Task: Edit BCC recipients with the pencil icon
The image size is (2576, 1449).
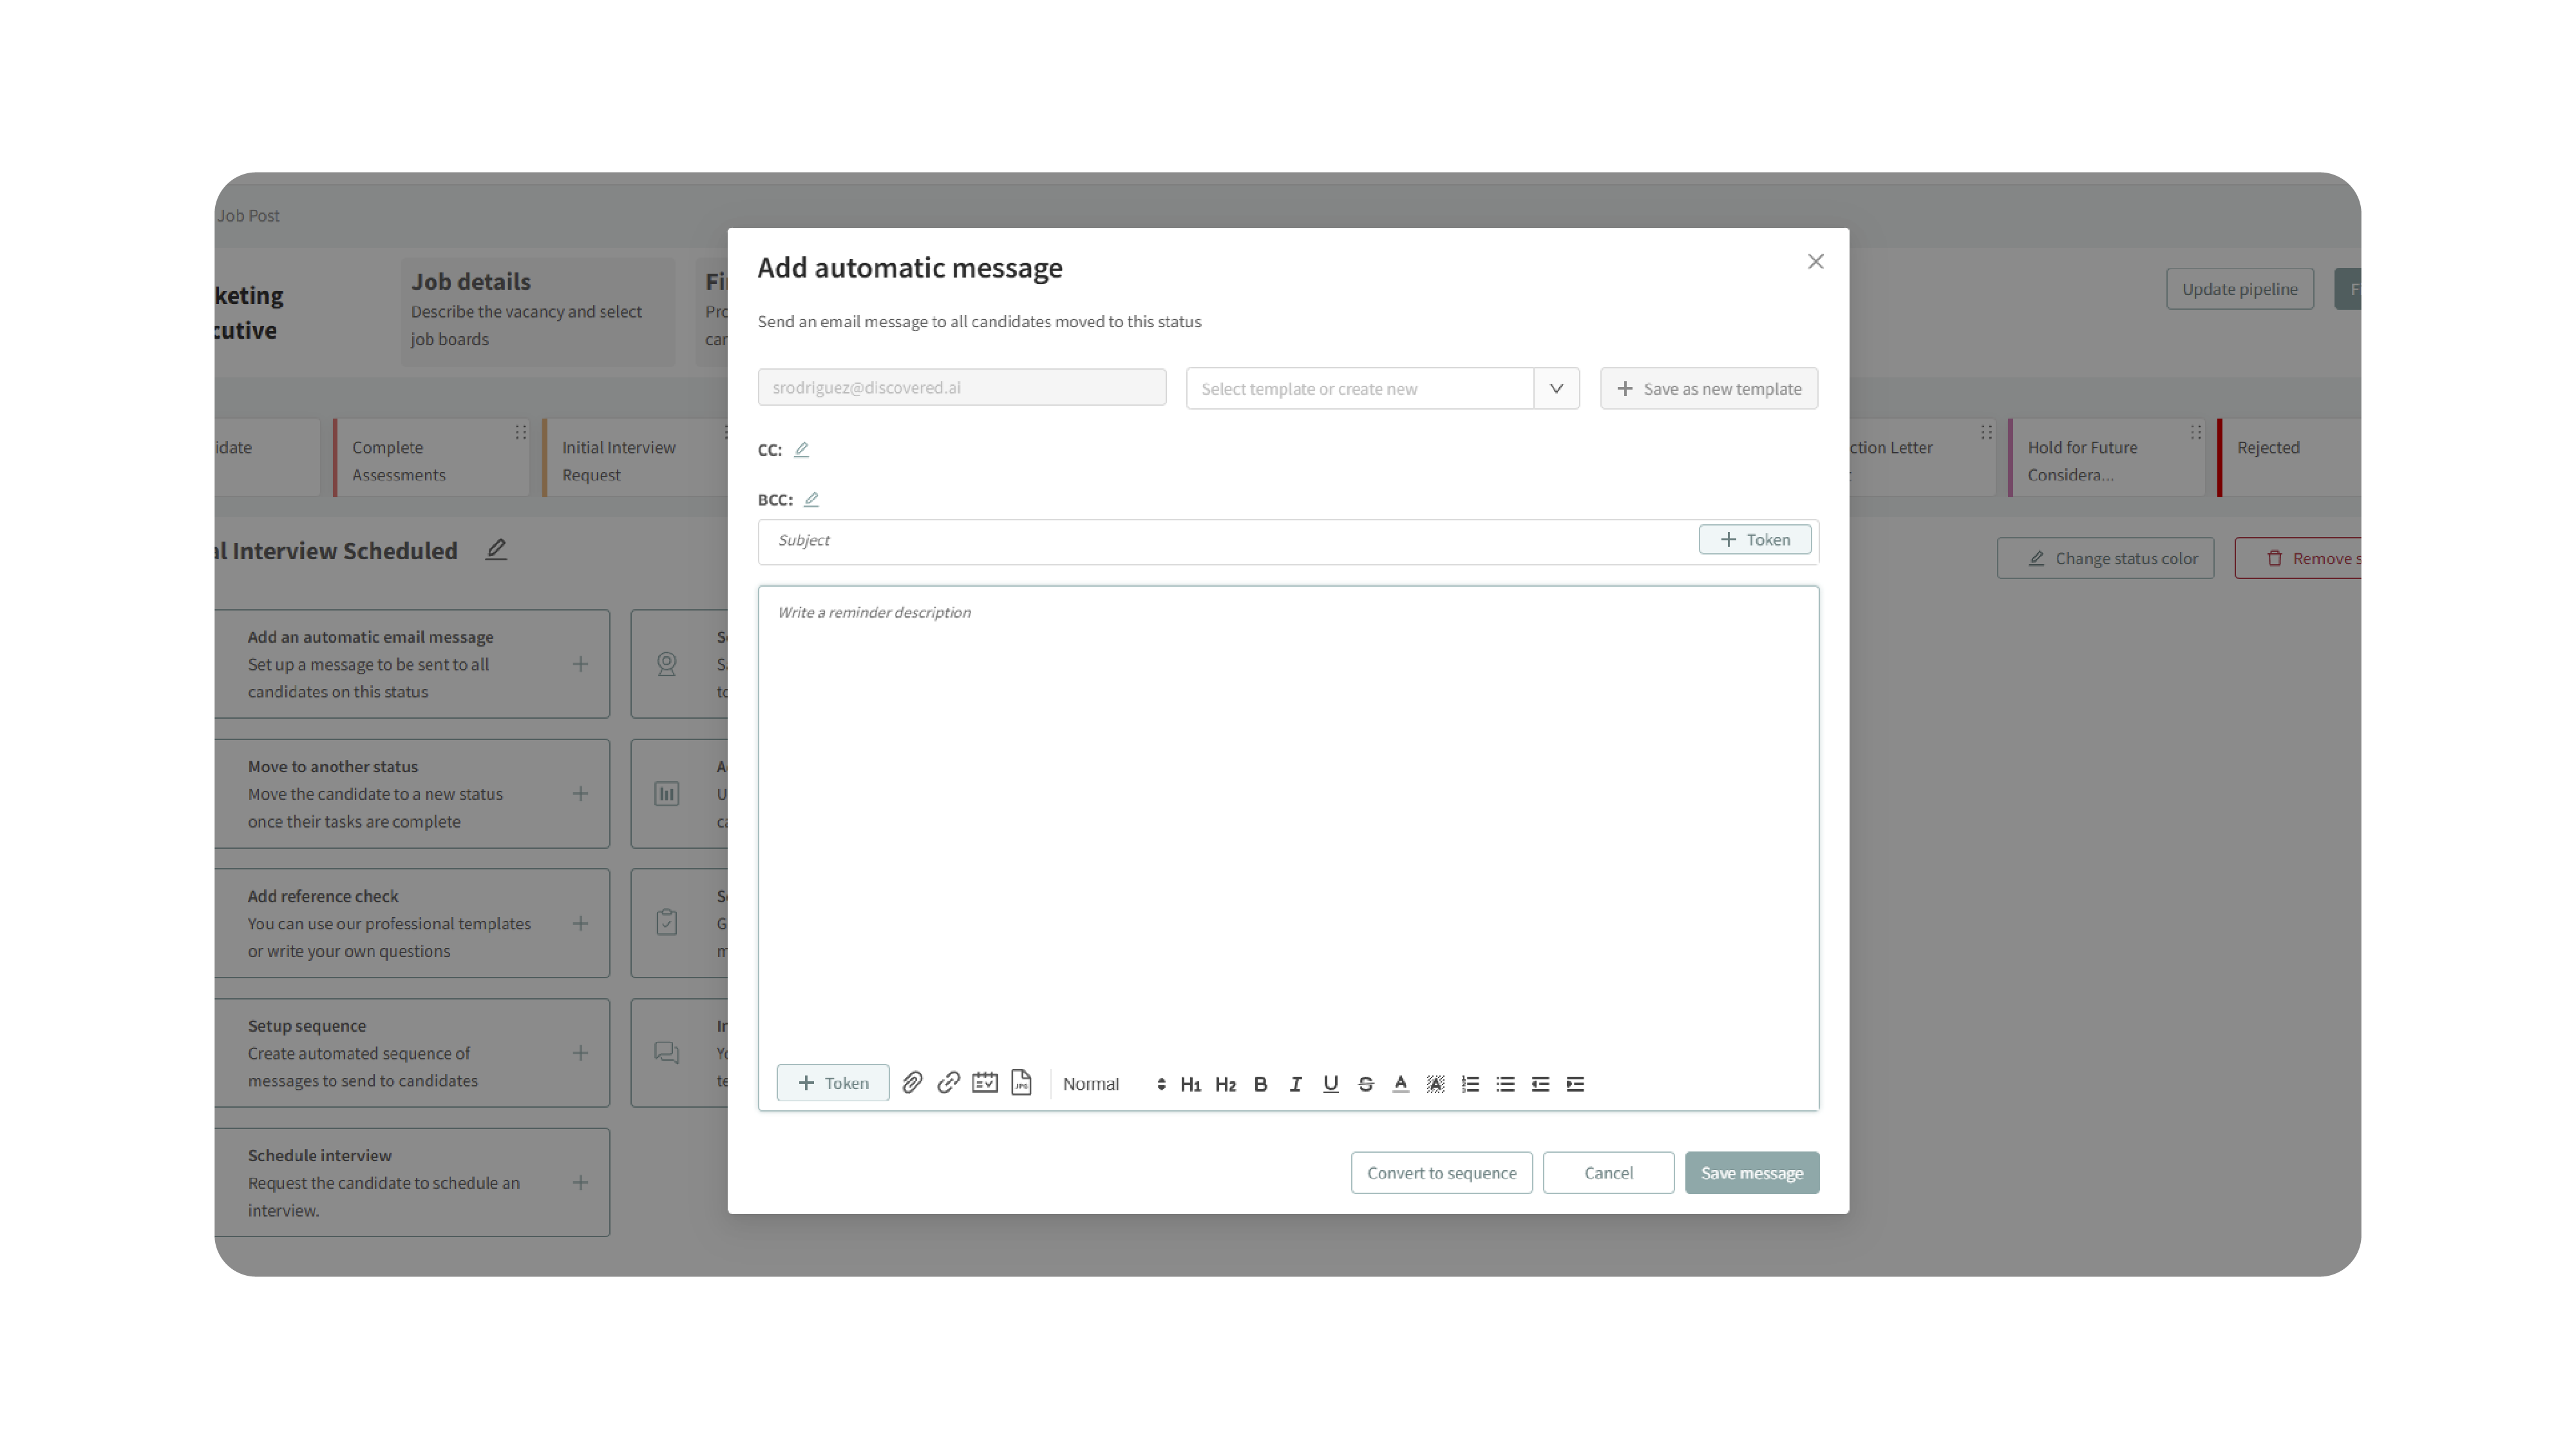Action: (x=811, y=499)
